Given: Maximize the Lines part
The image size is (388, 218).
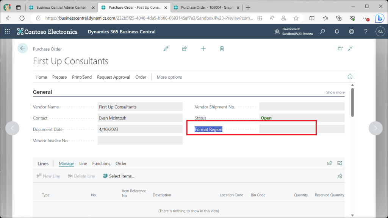Looking at the screenshot, I should (339, 163).
